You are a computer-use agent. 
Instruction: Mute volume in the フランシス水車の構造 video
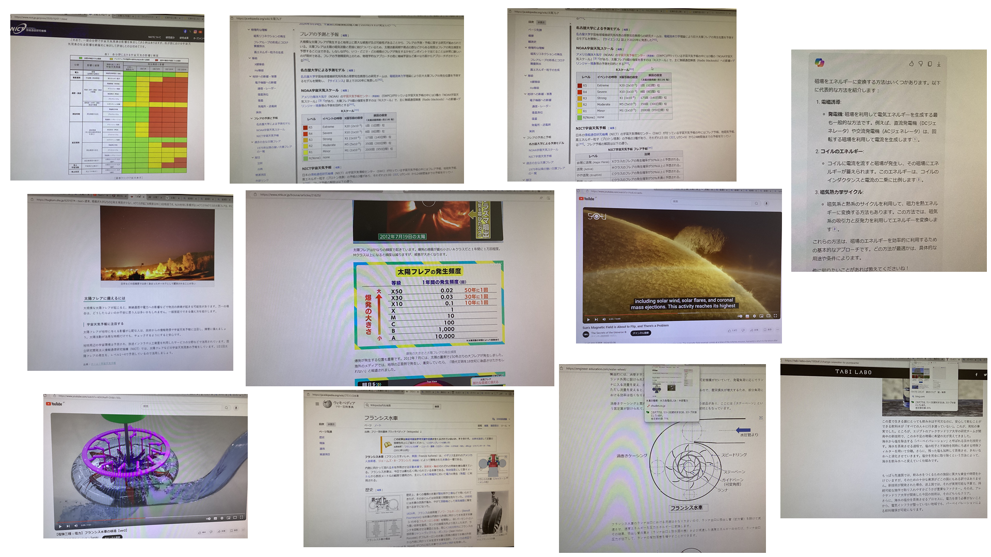pos(76,526)
